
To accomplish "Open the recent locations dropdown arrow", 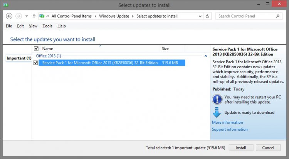I will pyautogui.click(x=27, y=16).
